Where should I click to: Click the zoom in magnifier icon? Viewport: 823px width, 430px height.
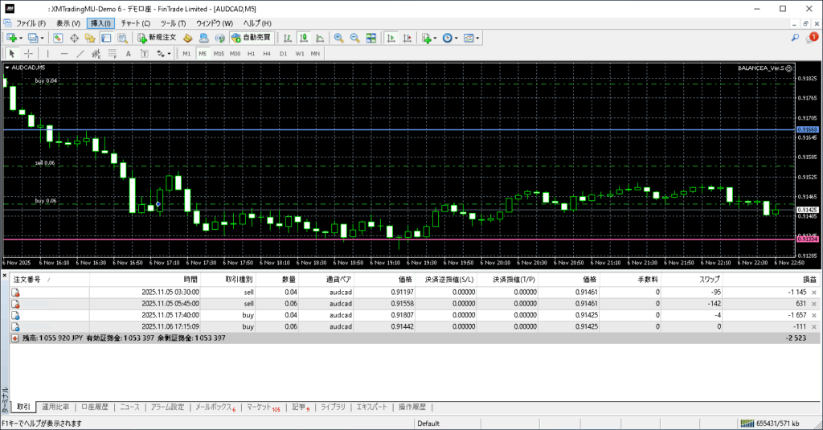tap(339, 38)
